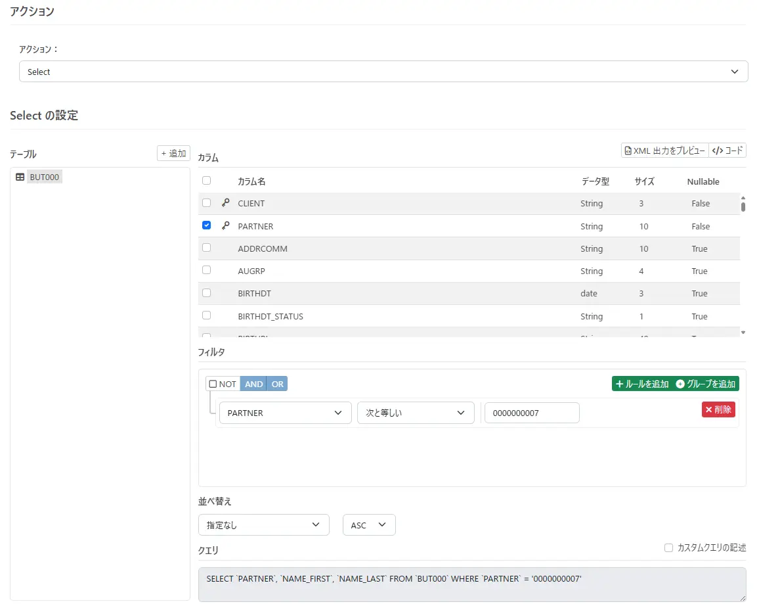757x604 pixels.
Task: Check the BIRTHDT_STATUS column checkbox
Action: pos(207,315)
